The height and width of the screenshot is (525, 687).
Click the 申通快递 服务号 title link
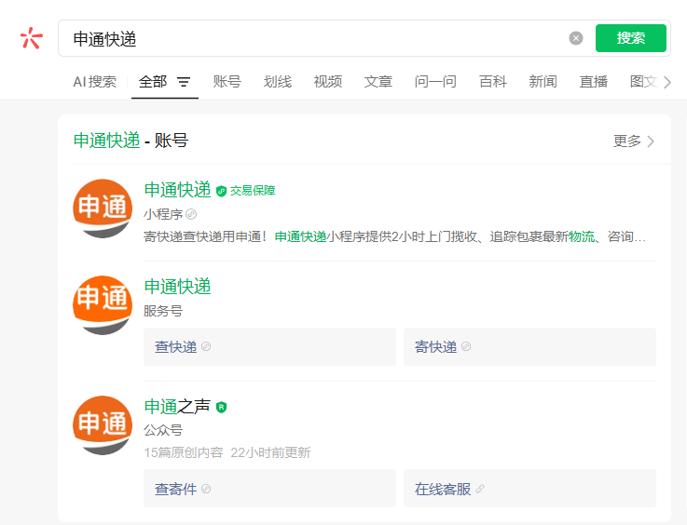click(x=177, y=287)
